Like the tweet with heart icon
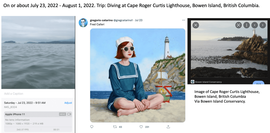This screenshot has width=270, height=133. click(x=141, y=127)
